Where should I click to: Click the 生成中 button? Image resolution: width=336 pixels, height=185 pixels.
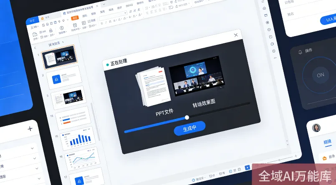point(189,128)
